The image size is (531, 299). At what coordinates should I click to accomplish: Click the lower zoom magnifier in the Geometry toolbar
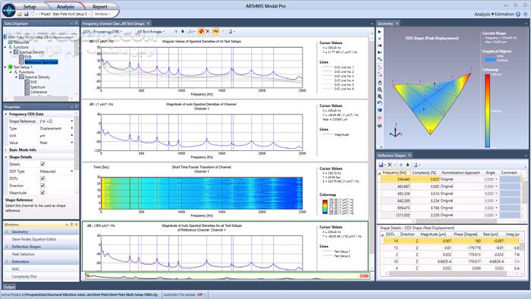pyautogui.click(x=379, y=96)
